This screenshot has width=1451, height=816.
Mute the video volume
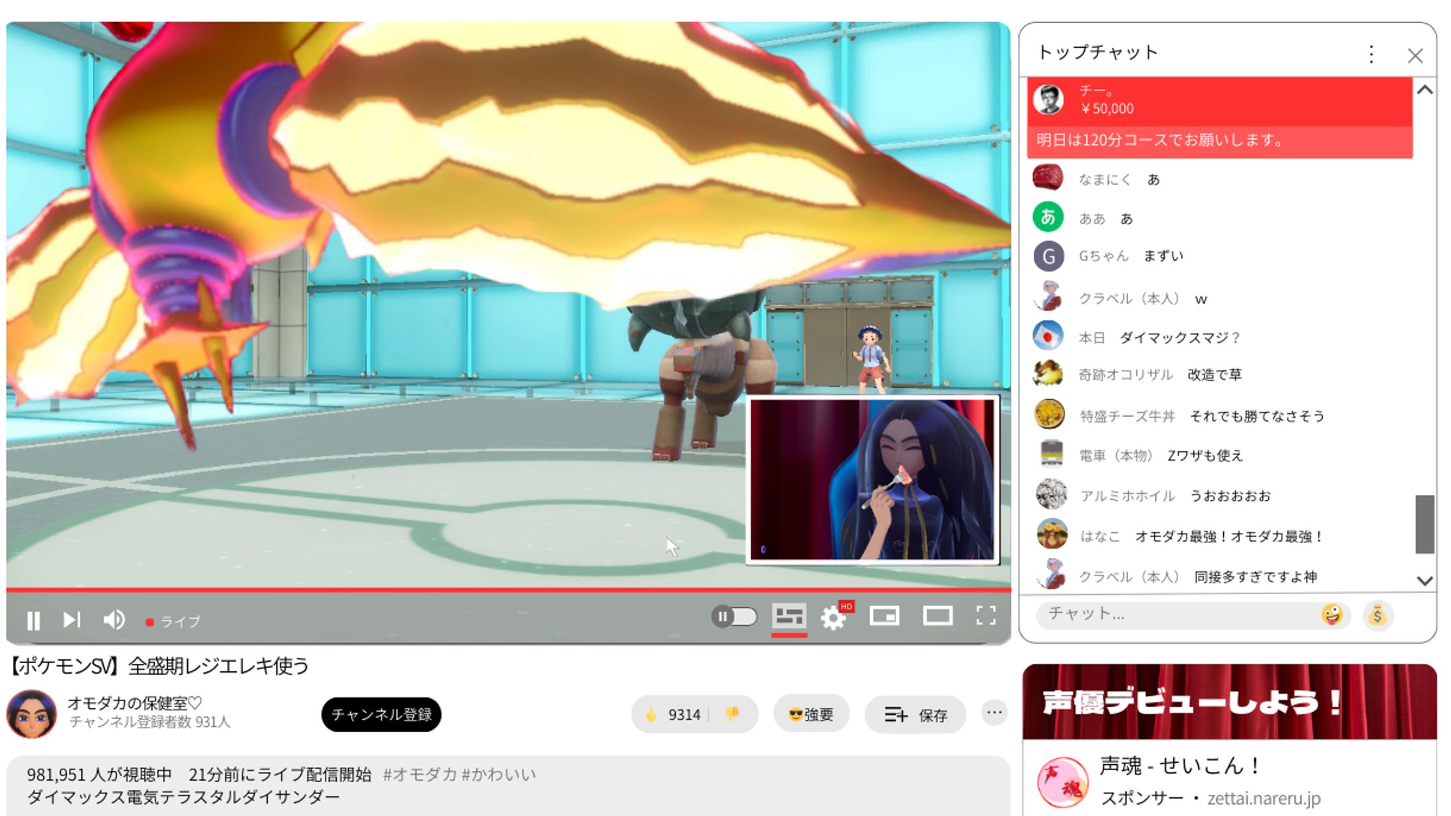click(x=114, y=620)
